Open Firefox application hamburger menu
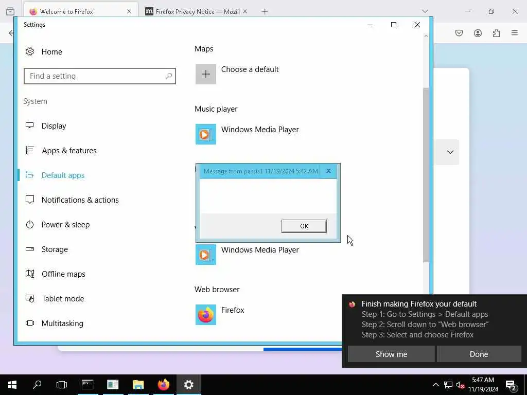This screenshot has height=395, width=527. tap(515, 33)
